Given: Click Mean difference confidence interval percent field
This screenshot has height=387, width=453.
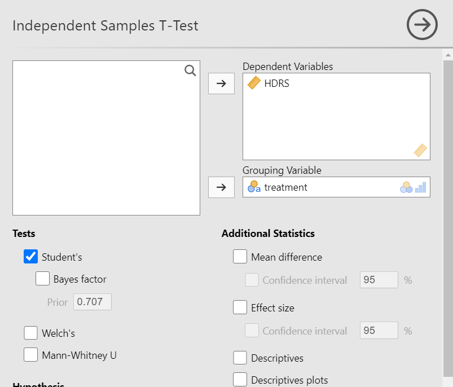Looking at the screenshot, I should click(x=379, y=280).
